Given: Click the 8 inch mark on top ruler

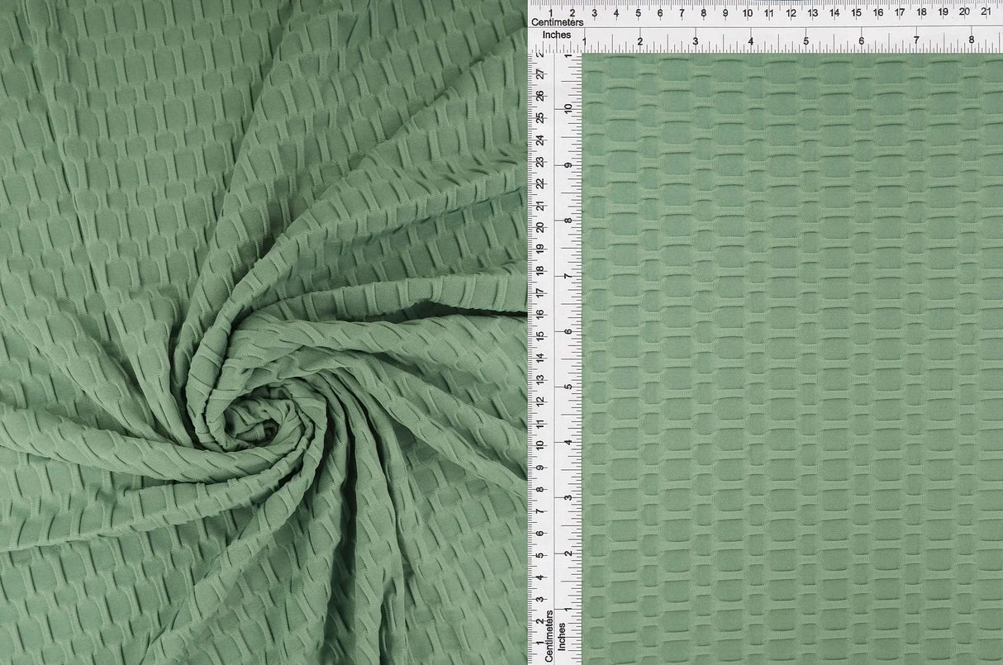Looking at the screenshot, I should coord(972,40).
